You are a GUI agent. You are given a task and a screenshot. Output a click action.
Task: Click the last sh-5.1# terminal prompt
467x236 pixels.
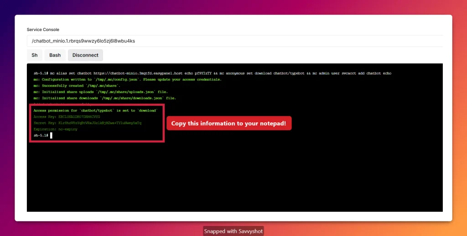coord(41,136)
